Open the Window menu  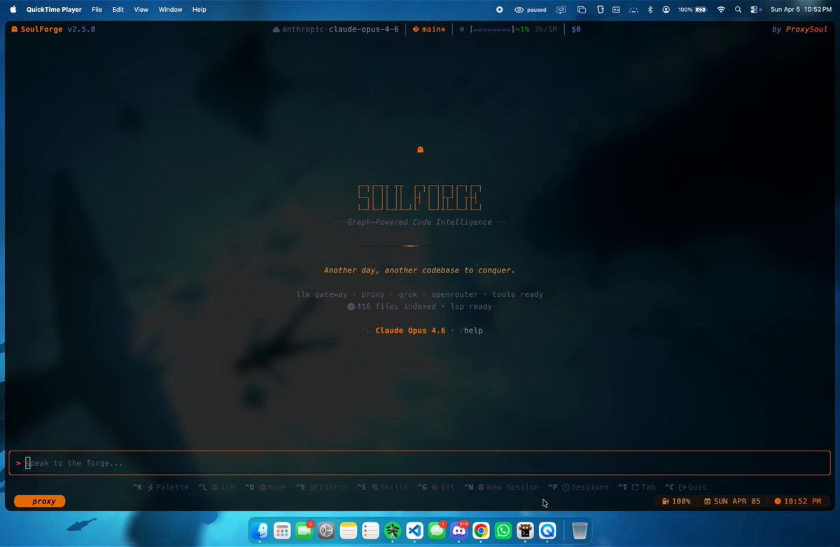point(170,10)
